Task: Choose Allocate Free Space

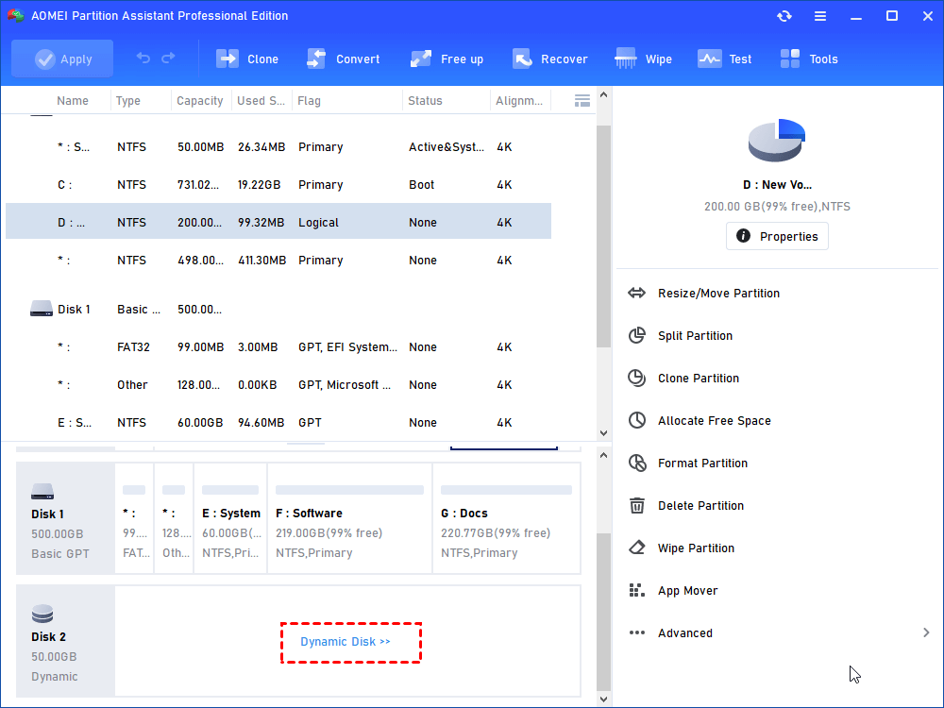Action: pyautogui.click(x=714, y=421)
